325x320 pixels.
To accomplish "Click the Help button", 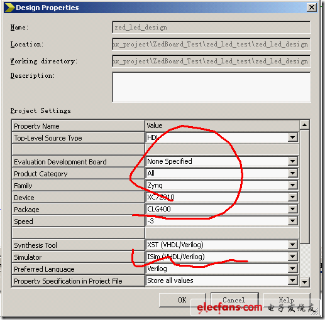I will 287,300.
